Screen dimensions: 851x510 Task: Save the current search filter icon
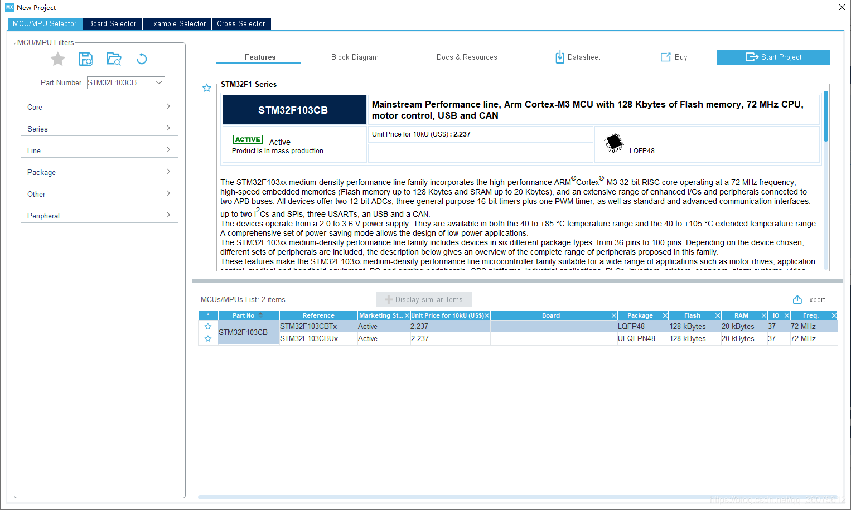(86, 59)
